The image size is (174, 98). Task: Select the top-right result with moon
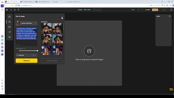pyautogui.click(x=57, y=28)
